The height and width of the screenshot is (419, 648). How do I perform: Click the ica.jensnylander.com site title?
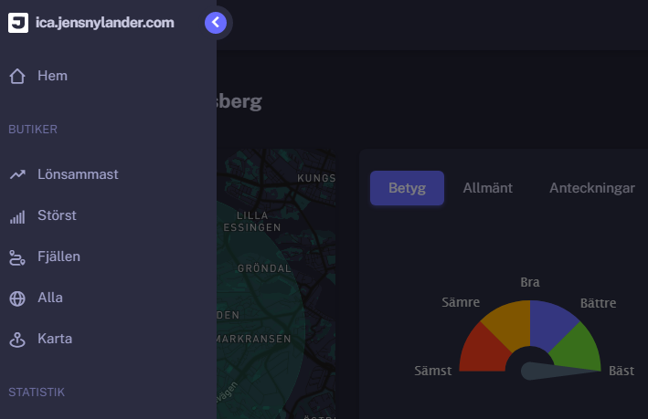pyautogui.click(x=105, y=23)
